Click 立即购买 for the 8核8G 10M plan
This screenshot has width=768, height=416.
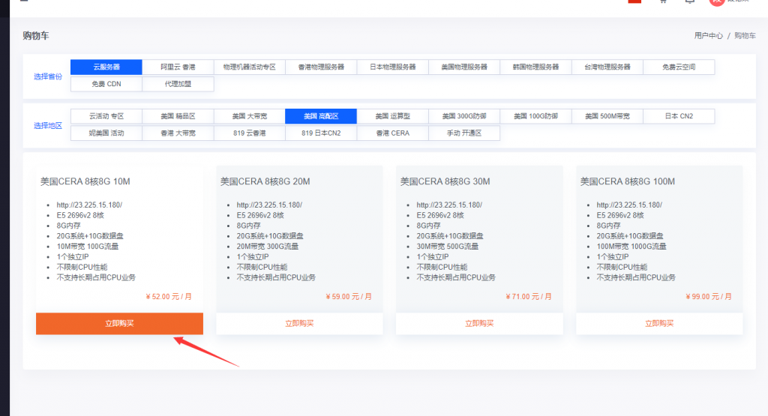coord(119,323)
